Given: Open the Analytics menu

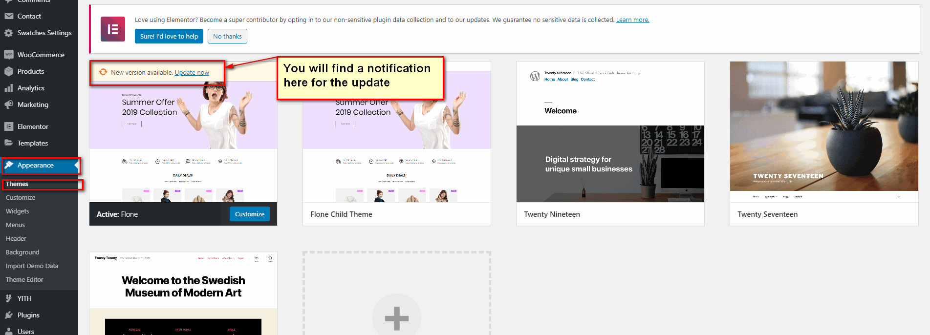Looking at the screenshot, I should [31, 88].
